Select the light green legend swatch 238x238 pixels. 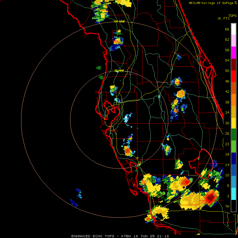234,147
